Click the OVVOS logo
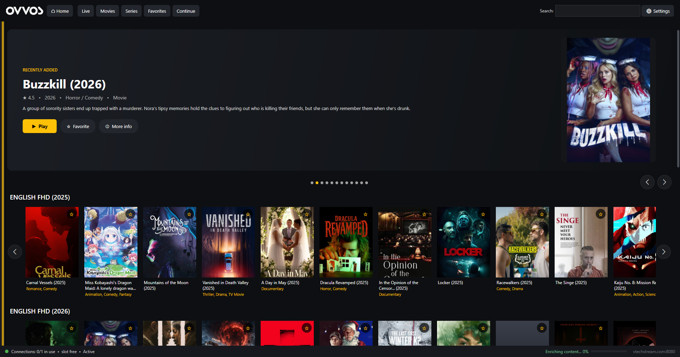The image size is (680, 357). tap(24, 11)
